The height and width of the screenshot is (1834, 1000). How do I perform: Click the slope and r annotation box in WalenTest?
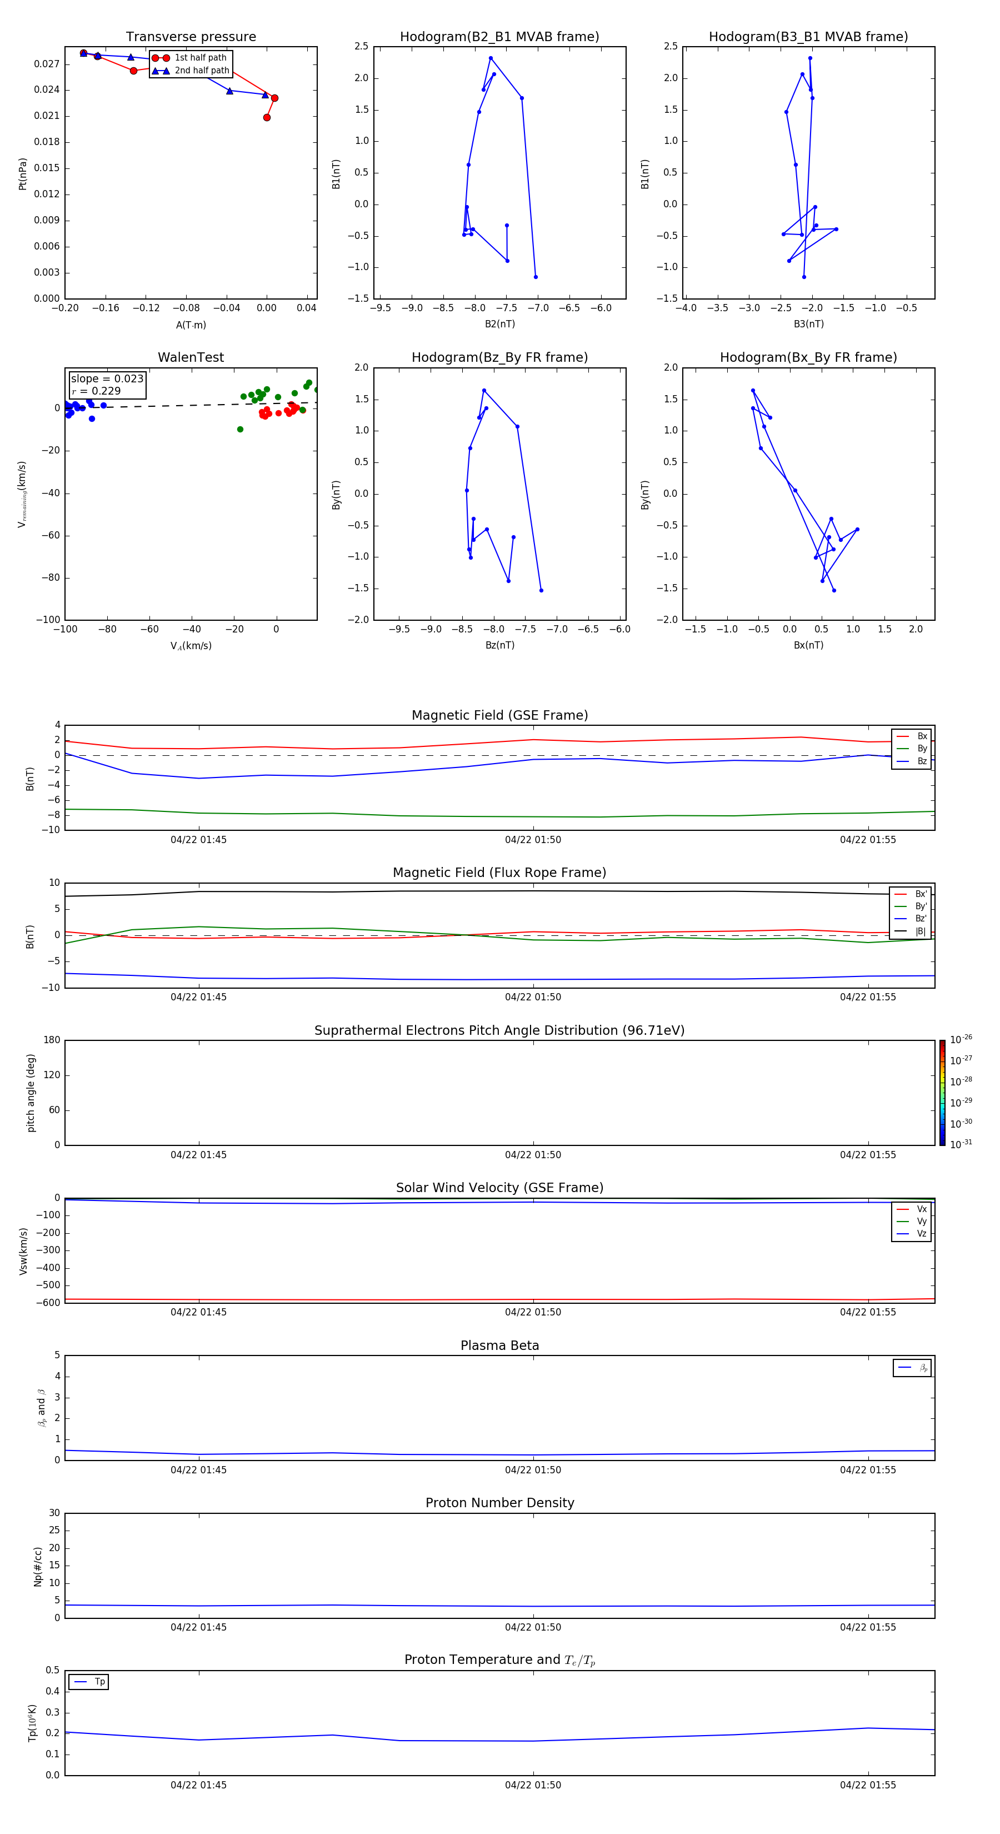pos(107,385)
